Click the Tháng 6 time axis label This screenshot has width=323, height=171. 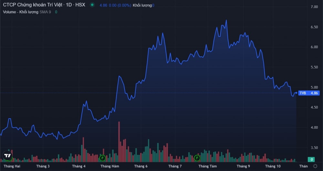click(141, 166)
